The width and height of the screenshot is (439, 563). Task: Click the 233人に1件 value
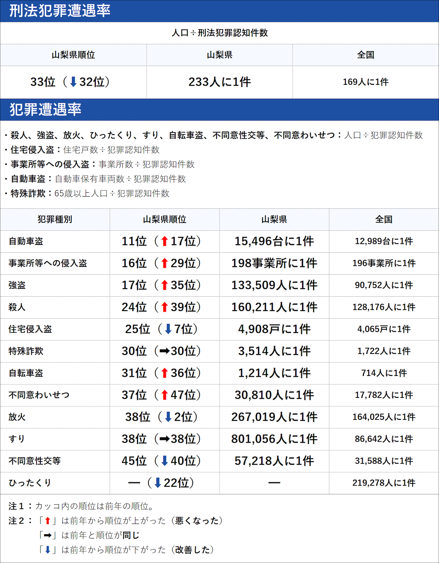click(x=219, y=82)
